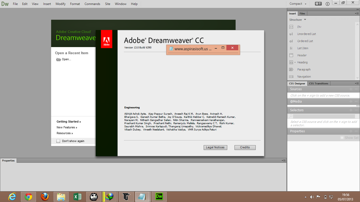This screenshot has width=360, height=202.
Task: Click the red Adobe logo in About dialog
Action: point(106,39)
